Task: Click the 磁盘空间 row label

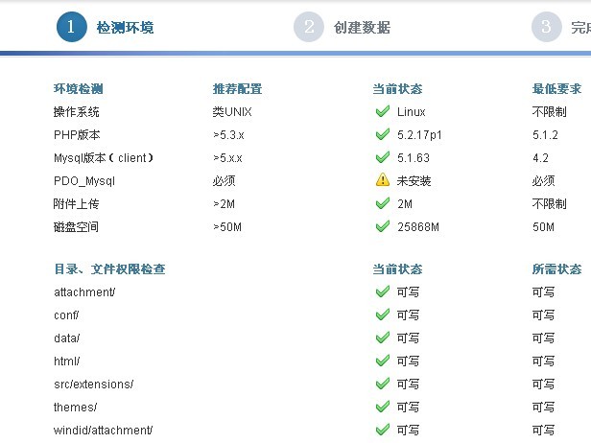Action: pyautogui.click(x=76, y=227)
